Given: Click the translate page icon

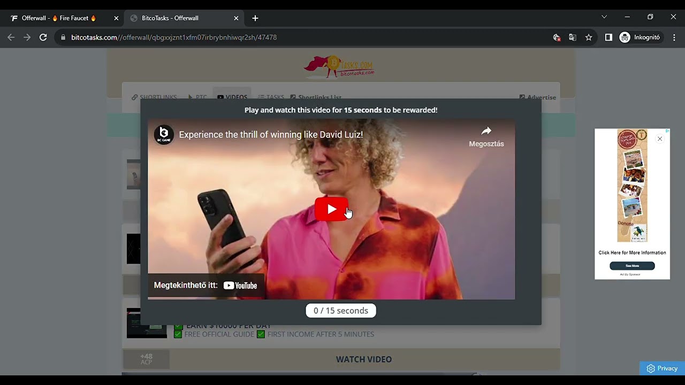Looking at the screenshot, I should (573, 37).
